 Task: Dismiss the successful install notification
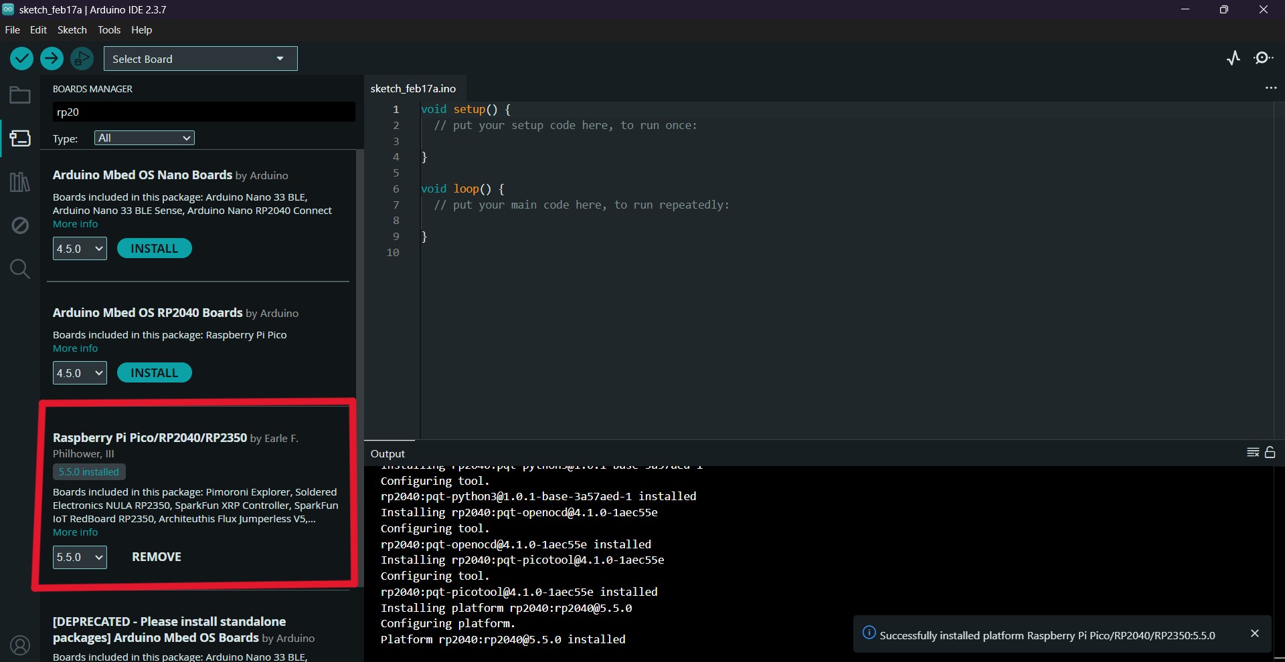point(1255,633)
